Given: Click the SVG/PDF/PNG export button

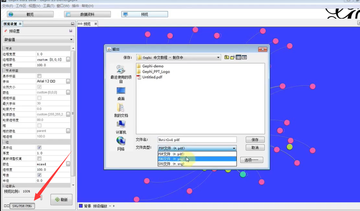Looking at the screenshot, I should pos(22,206).
